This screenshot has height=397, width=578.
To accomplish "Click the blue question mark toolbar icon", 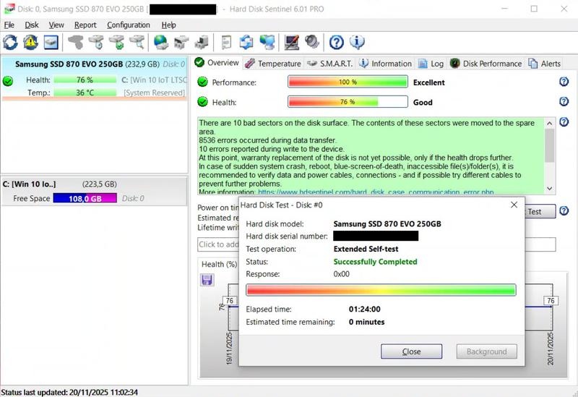I will tap(336, 42).
